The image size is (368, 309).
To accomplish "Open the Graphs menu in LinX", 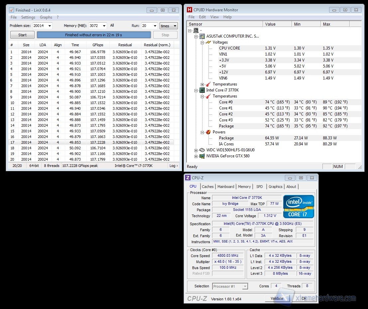I will click(x=46, y=17).
